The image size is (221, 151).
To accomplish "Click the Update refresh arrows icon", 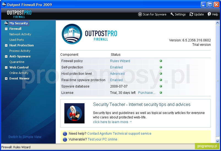I will tap(191, 14).
